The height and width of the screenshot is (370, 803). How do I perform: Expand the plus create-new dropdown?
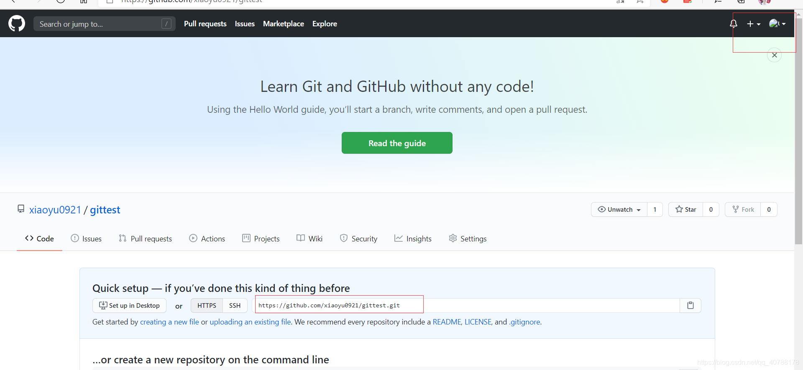[x=754, y=24]
